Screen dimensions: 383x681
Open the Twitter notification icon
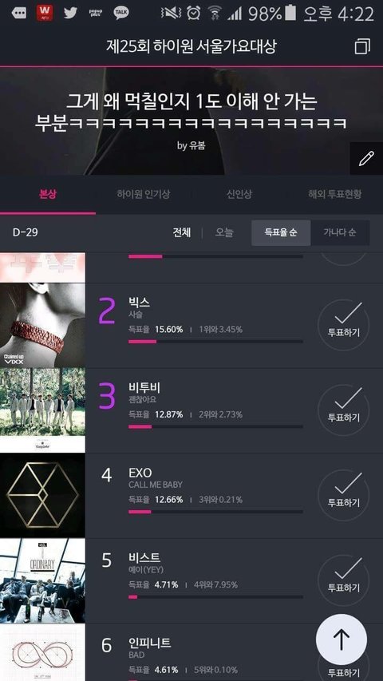click(70, 13)
